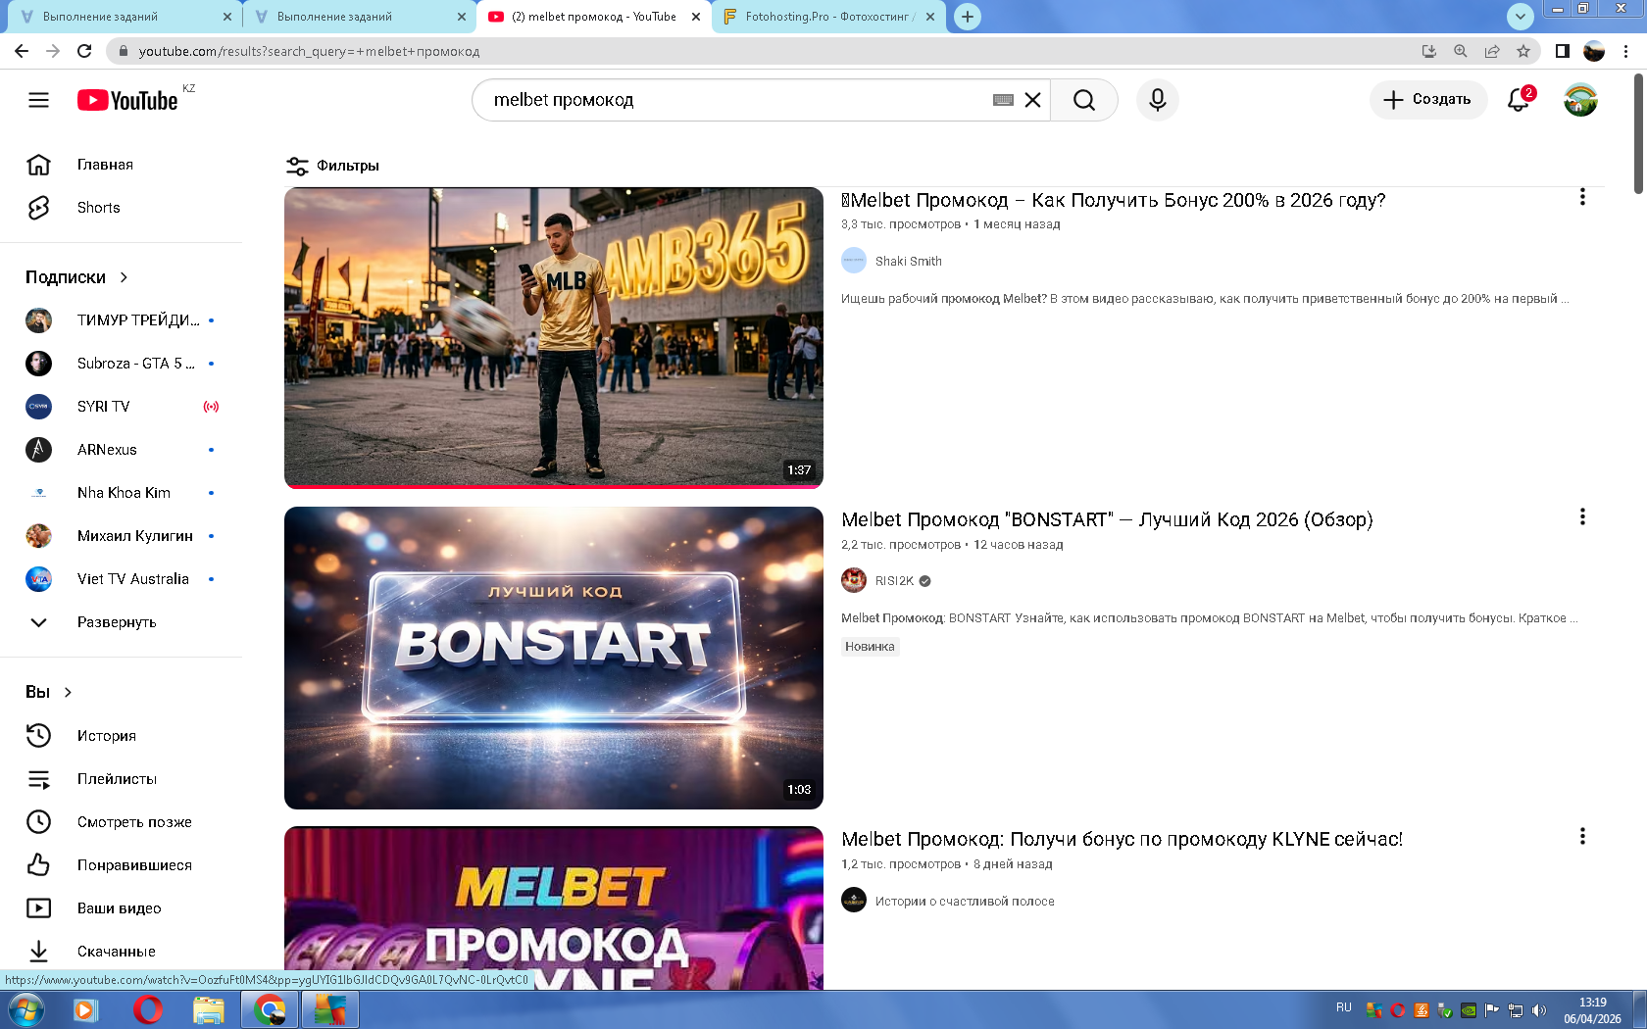Expand the Подписки section

[76, 277]
